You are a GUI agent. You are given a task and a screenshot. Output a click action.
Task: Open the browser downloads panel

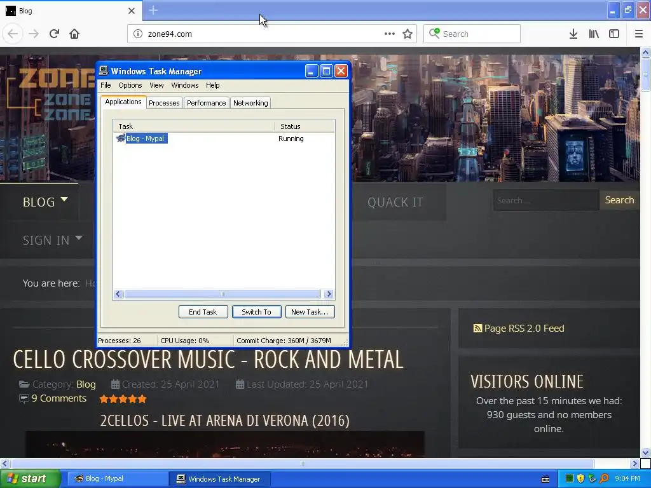tap(573, 34)
